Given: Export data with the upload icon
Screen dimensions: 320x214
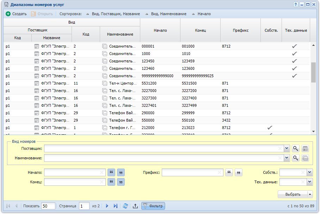Looking at the screenshot, I should pos(135,206).
